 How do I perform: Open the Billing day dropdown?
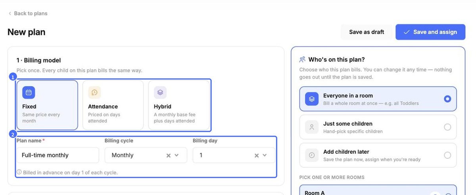[234, 155]
